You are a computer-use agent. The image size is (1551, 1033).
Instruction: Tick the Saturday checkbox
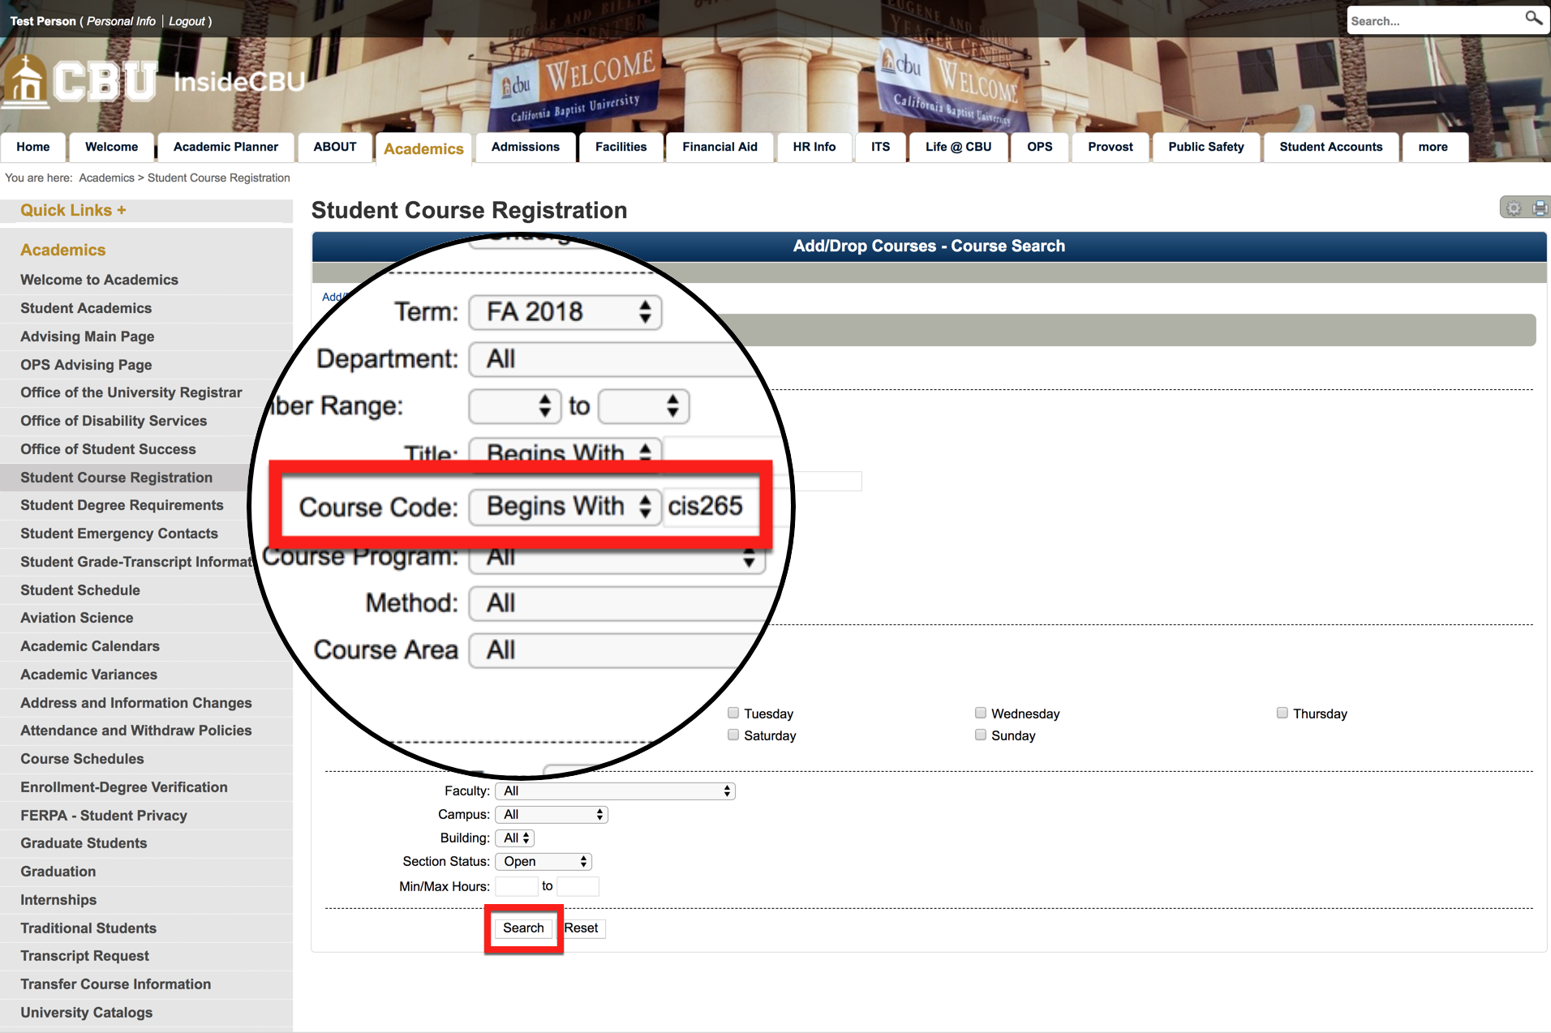tap(733, 735)
